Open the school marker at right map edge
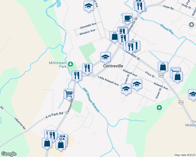Viewport: 196px width, 157px height. click(x=193, y=95)
